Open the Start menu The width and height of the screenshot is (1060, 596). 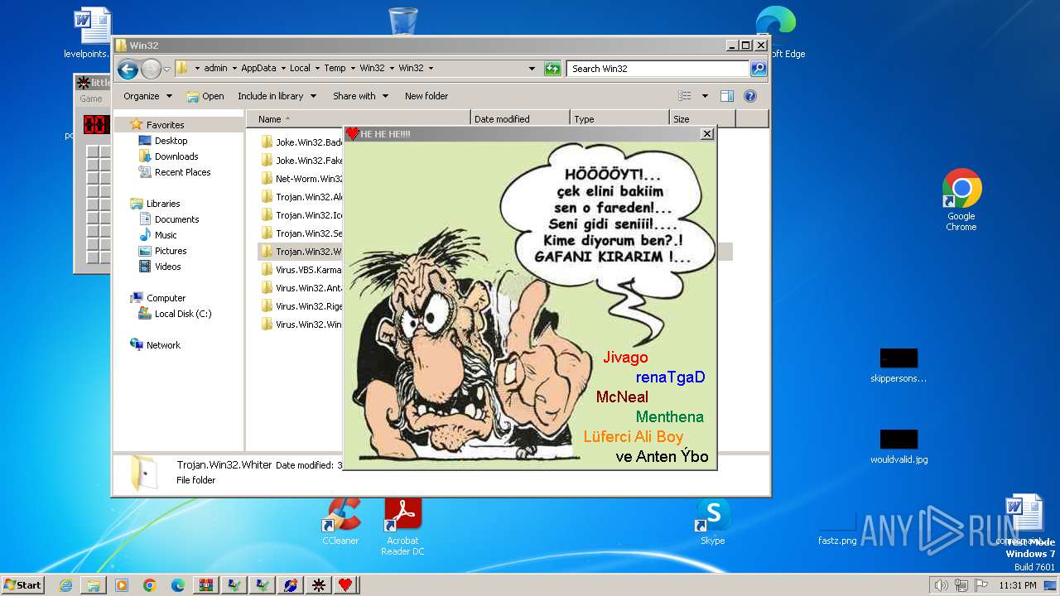point(22,584)
